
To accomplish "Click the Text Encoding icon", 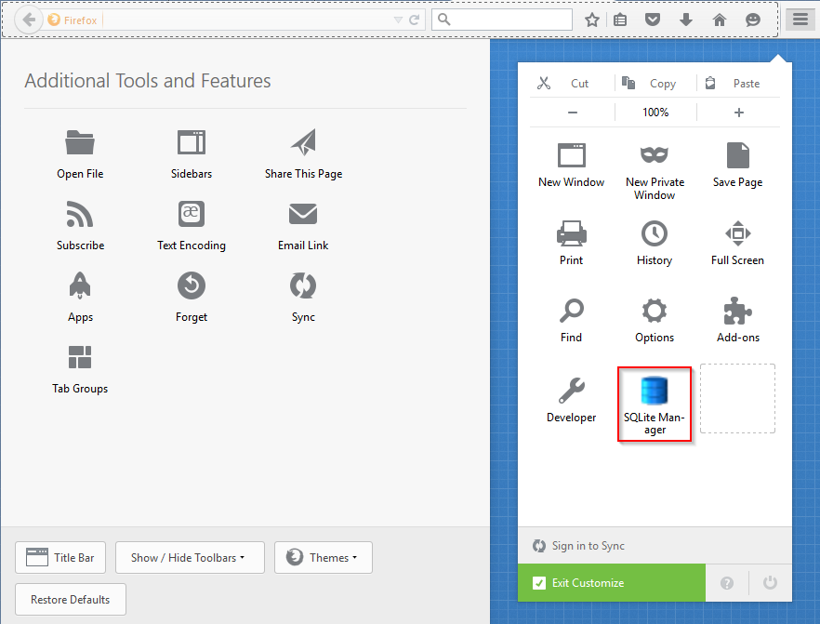I will pyautogui.click(x=192, y=214).
